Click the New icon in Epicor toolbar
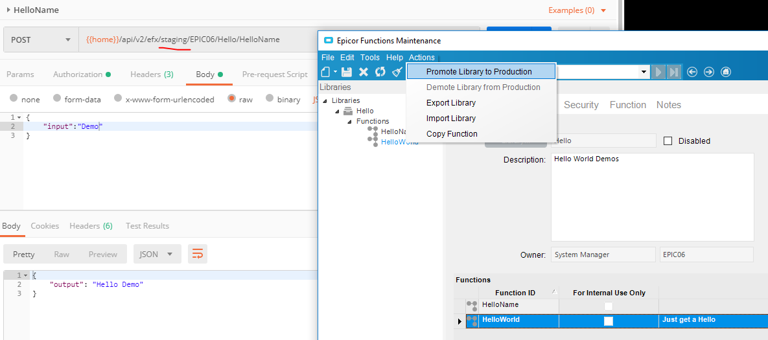This screenshot has height=340, width=768. [x=326, y=72]
